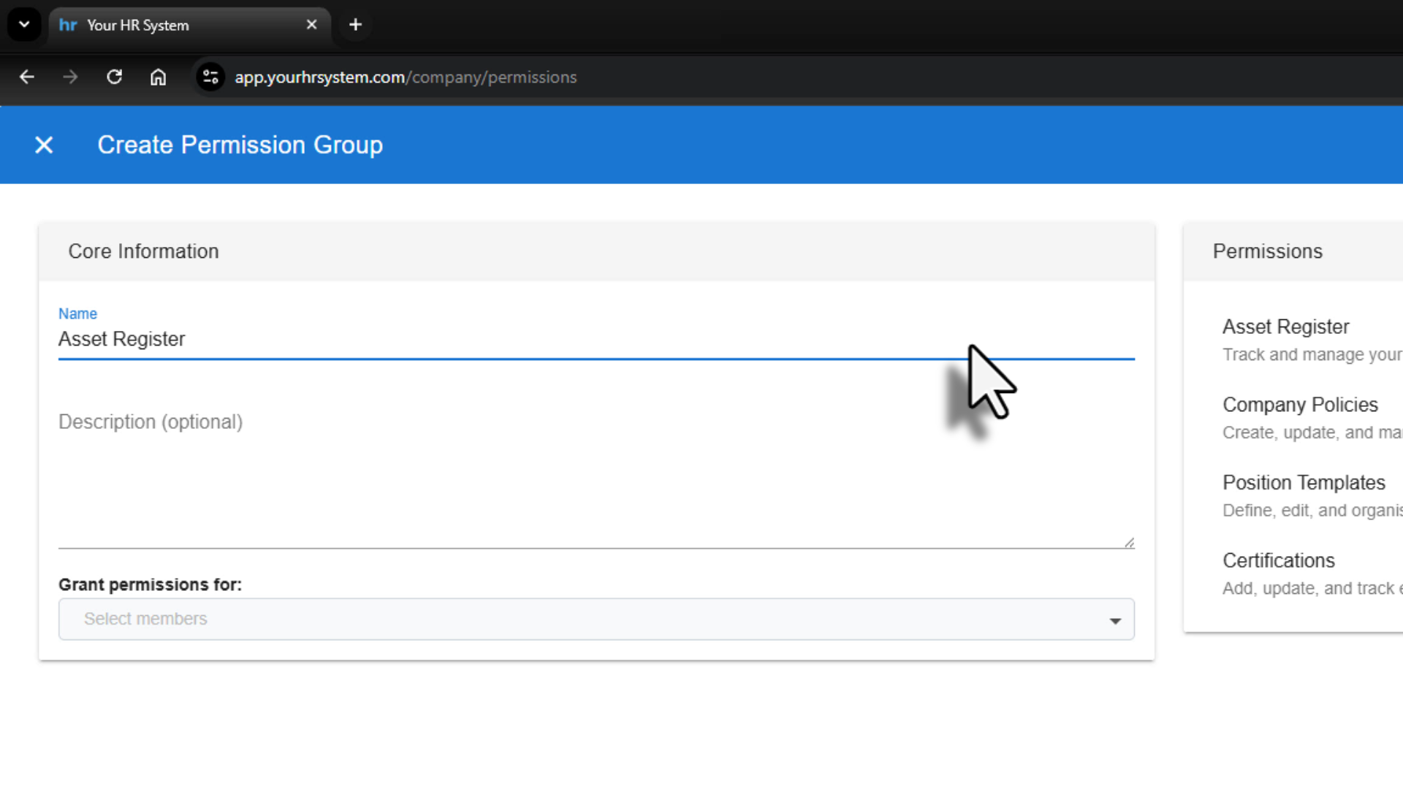Click the browser forward arrow
The image size is (1403, 789).
pyautogui.click(x=70, y=77)
